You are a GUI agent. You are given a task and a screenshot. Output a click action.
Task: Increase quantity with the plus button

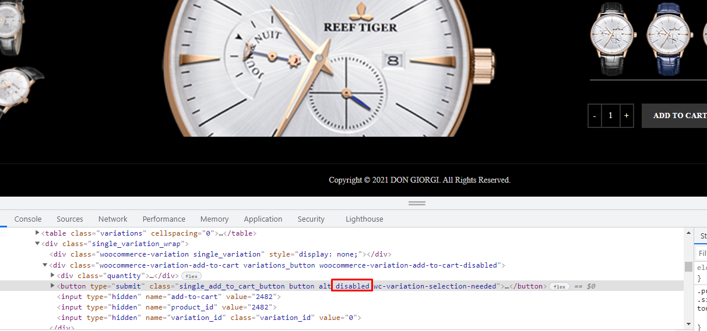[x=627, y=116]
